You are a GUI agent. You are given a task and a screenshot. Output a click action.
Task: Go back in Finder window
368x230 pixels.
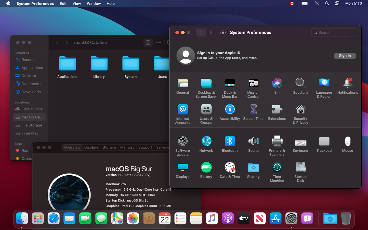[57, 43]
